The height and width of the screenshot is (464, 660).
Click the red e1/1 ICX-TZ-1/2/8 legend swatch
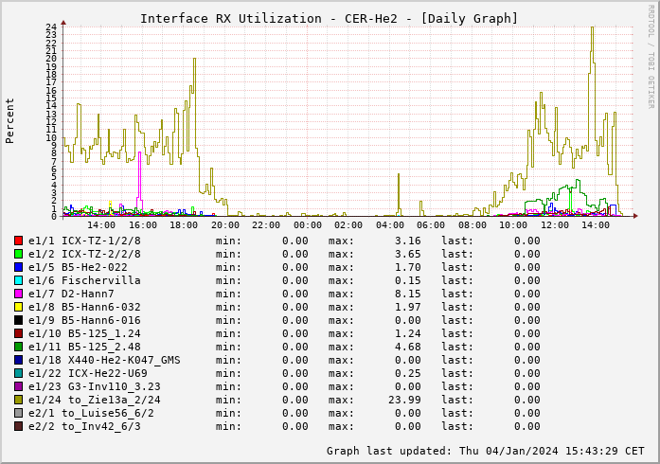click(x=19, y=241)
